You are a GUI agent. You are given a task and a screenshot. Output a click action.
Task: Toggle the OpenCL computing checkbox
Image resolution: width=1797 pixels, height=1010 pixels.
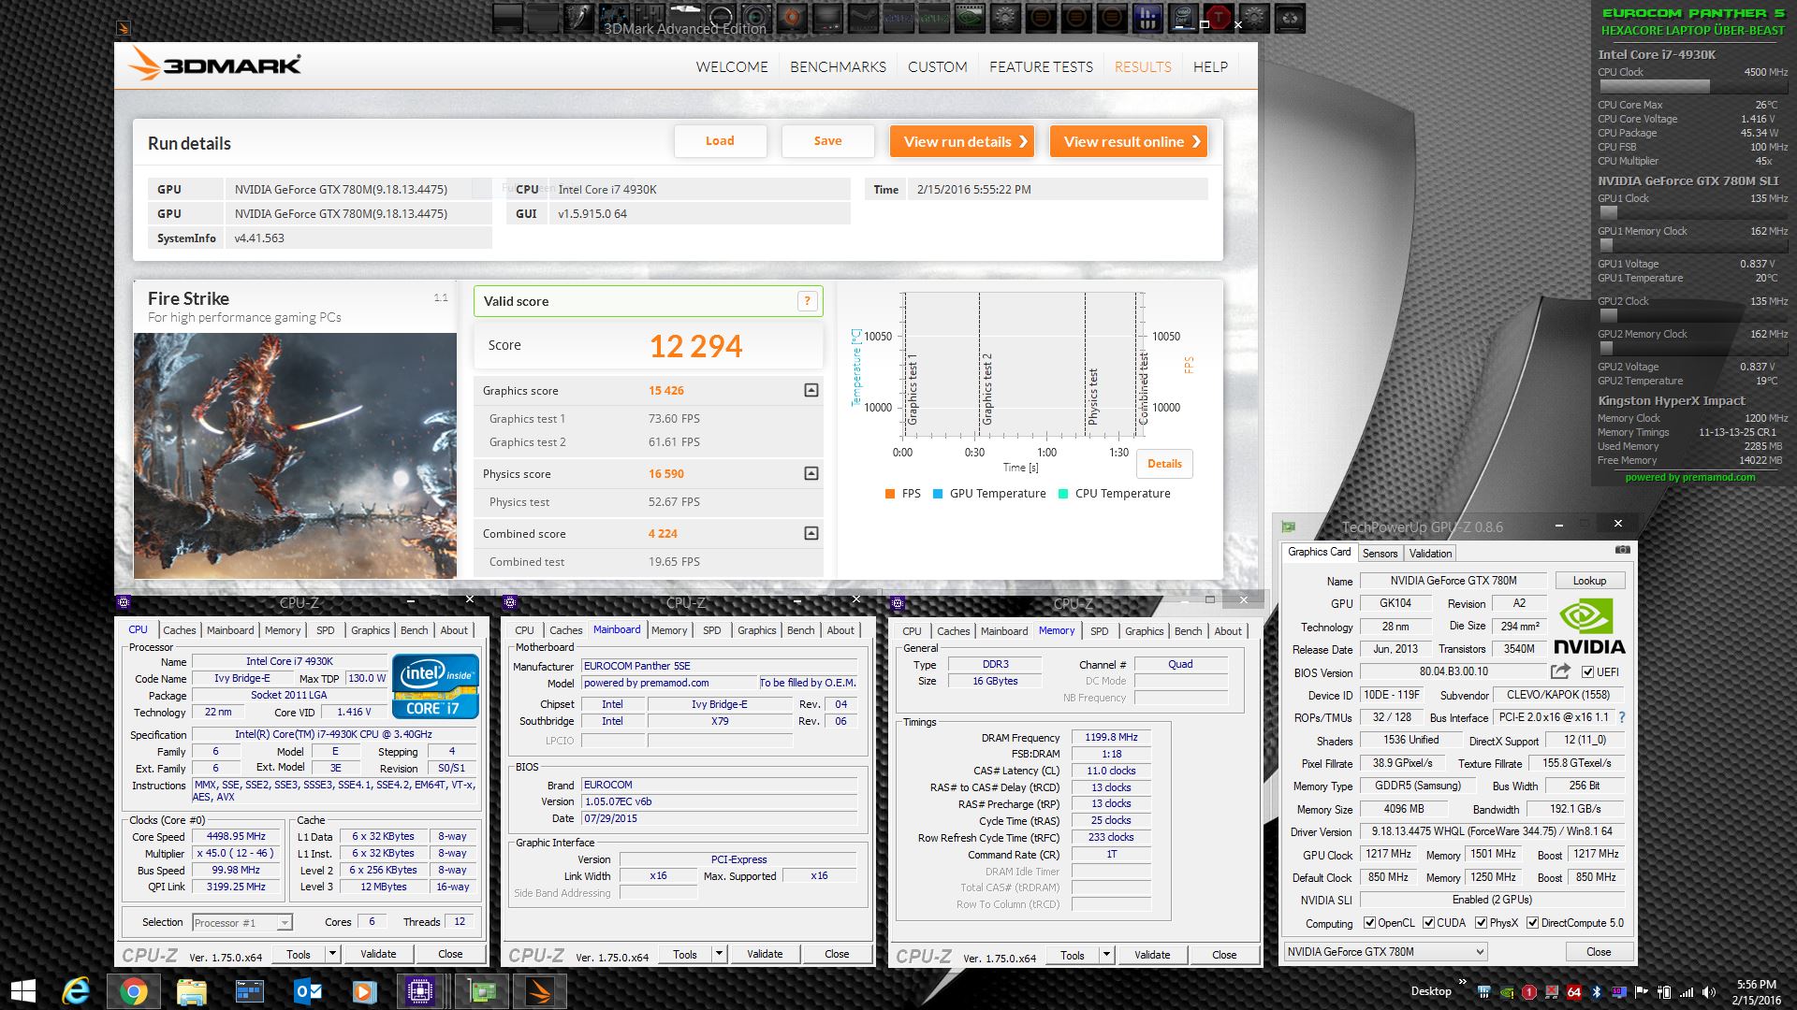(1369, 923)
